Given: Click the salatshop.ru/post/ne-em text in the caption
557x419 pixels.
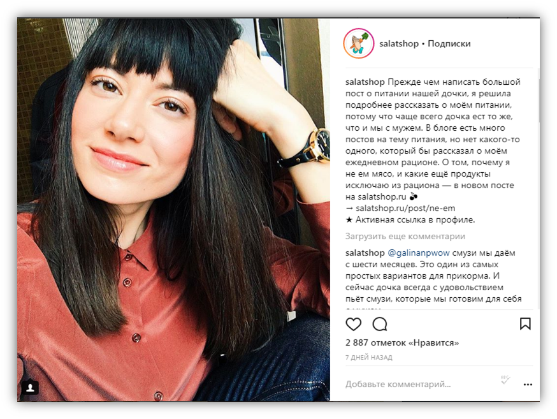Looking at the screenshot, I should point(405,209).
